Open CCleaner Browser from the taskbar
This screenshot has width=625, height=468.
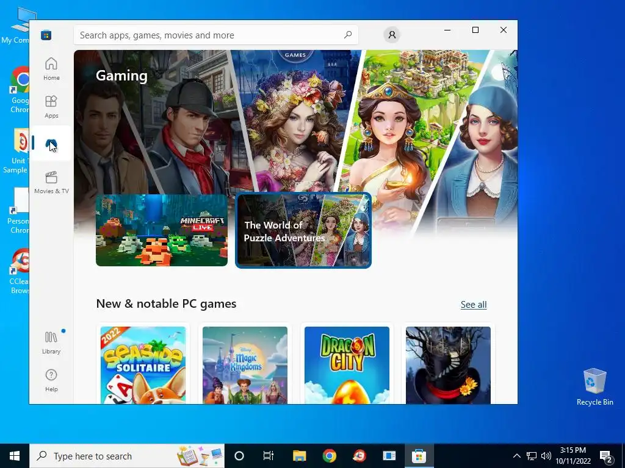[359, 456]
